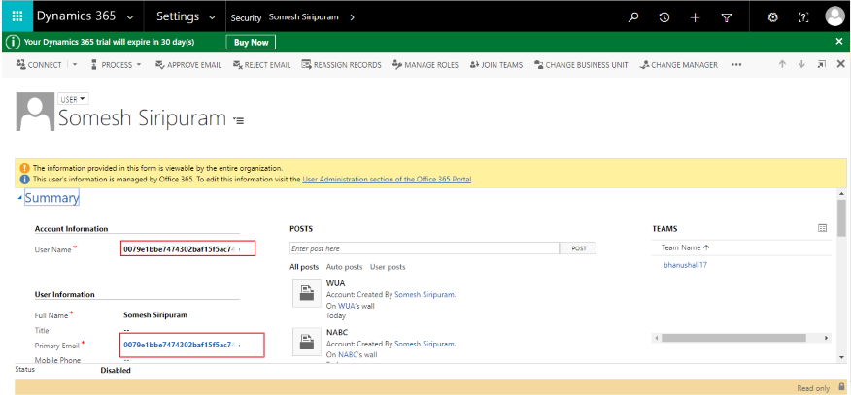Click the WUA post record icon
The height and width of the screenshot is (395, 851).
tap(306, 292)
